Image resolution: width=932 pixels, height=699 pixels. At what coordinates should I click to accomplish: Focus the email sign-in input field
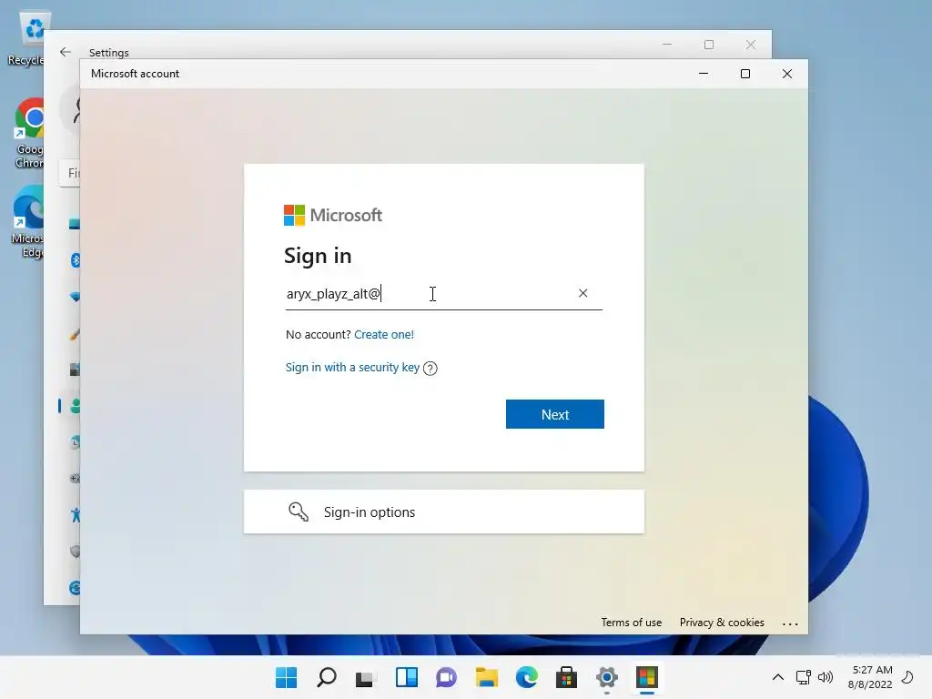(443, 294)
